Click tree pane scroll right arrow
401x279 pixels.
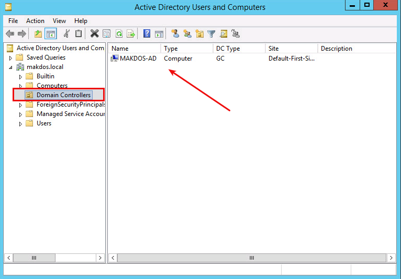[x=100, y=258]
